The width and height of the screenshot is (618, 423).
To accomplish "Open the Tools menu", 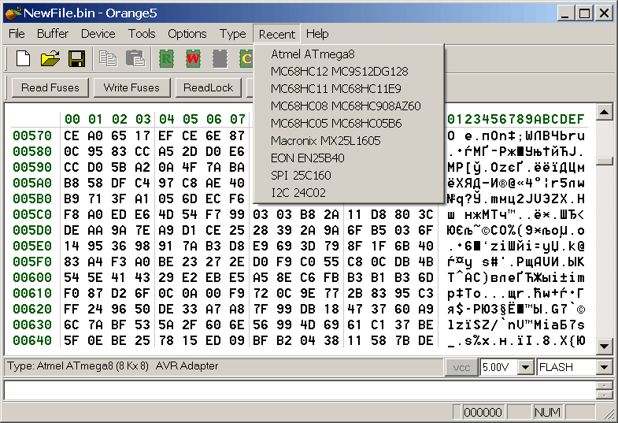I will click(142, 34).
